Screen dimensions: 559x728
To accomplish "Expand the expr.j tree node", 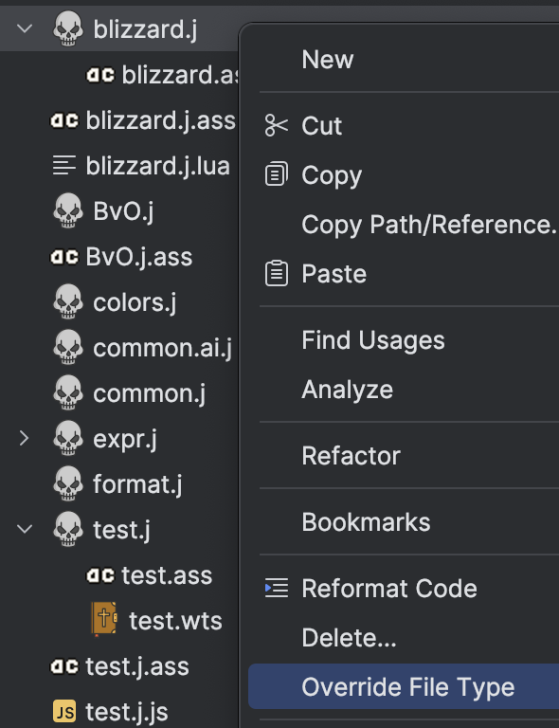I will point(24,438).
